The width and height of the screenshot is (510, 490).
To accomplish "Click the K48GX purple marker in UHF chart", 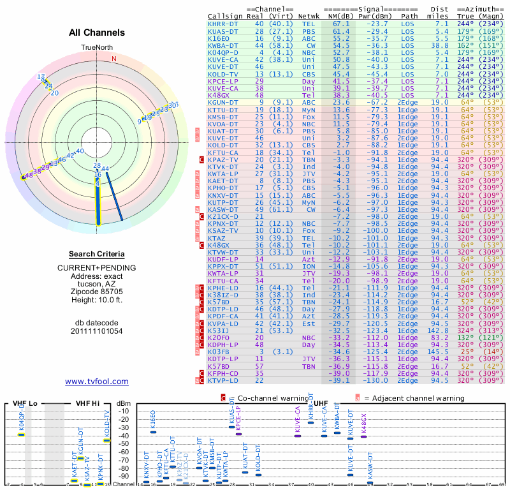I will click(363, 436).
